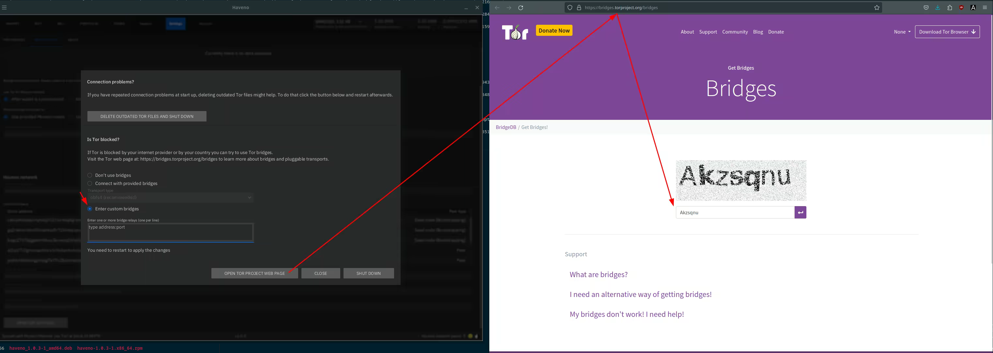Open Haveno hamburger menu

click(x=4, y=7)
